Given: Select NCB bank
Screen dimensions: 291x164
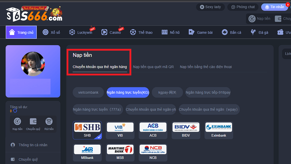Looking at the screenshot, I should pos(153,152).
